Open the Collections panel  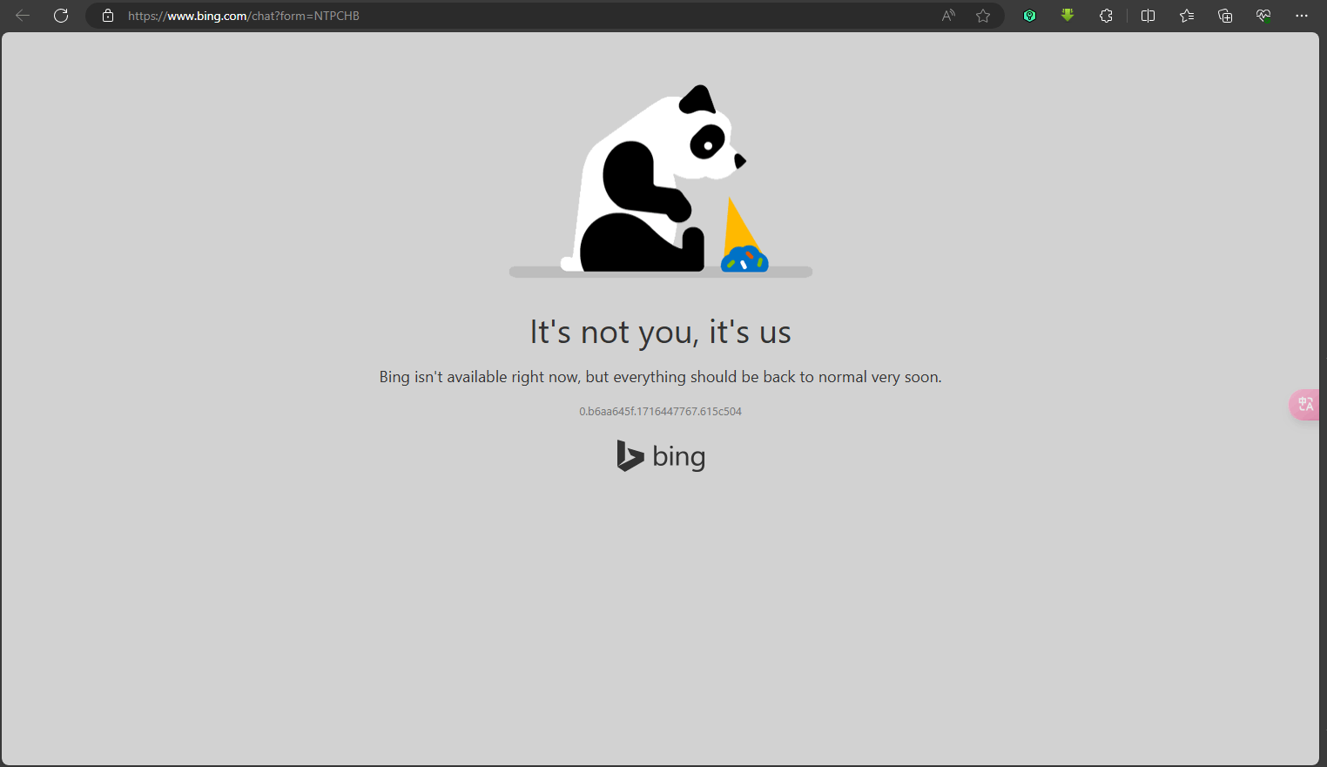click(x=1225, y=16)
